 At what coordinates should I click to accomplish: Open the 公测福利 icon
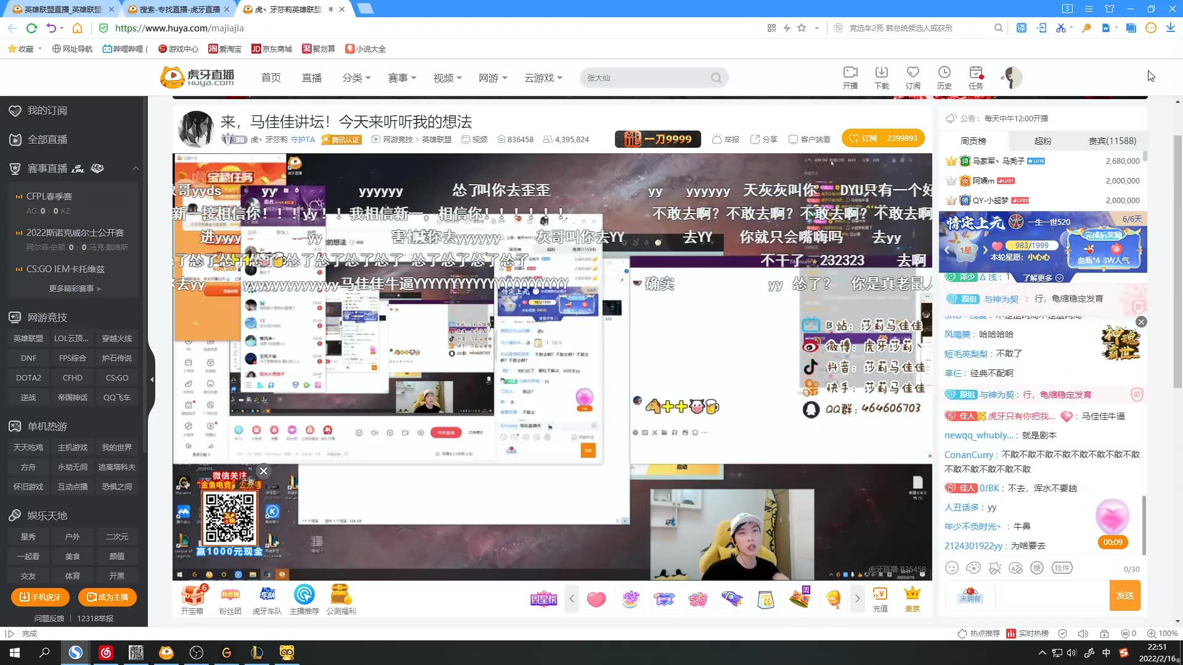[x=341, y=599]
